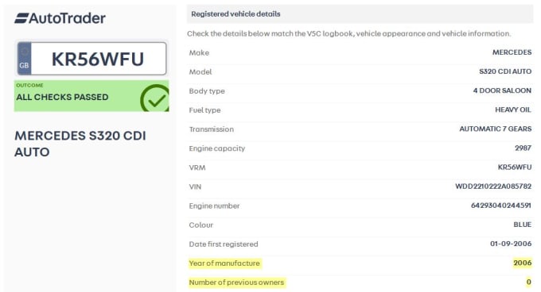Click the AutoTrader logo

pyautogui.click(x=60, y=18)
